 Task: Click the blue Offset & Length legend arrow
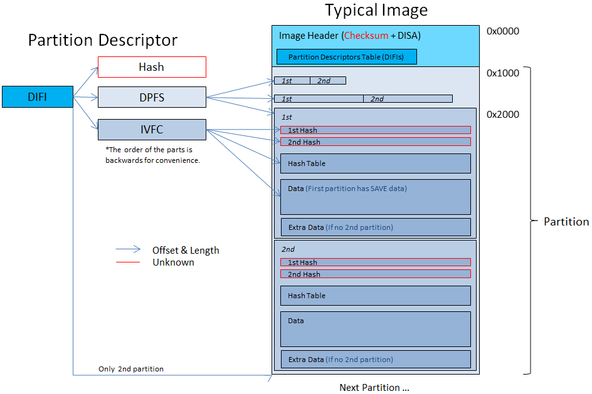click(x=128, y=250)
